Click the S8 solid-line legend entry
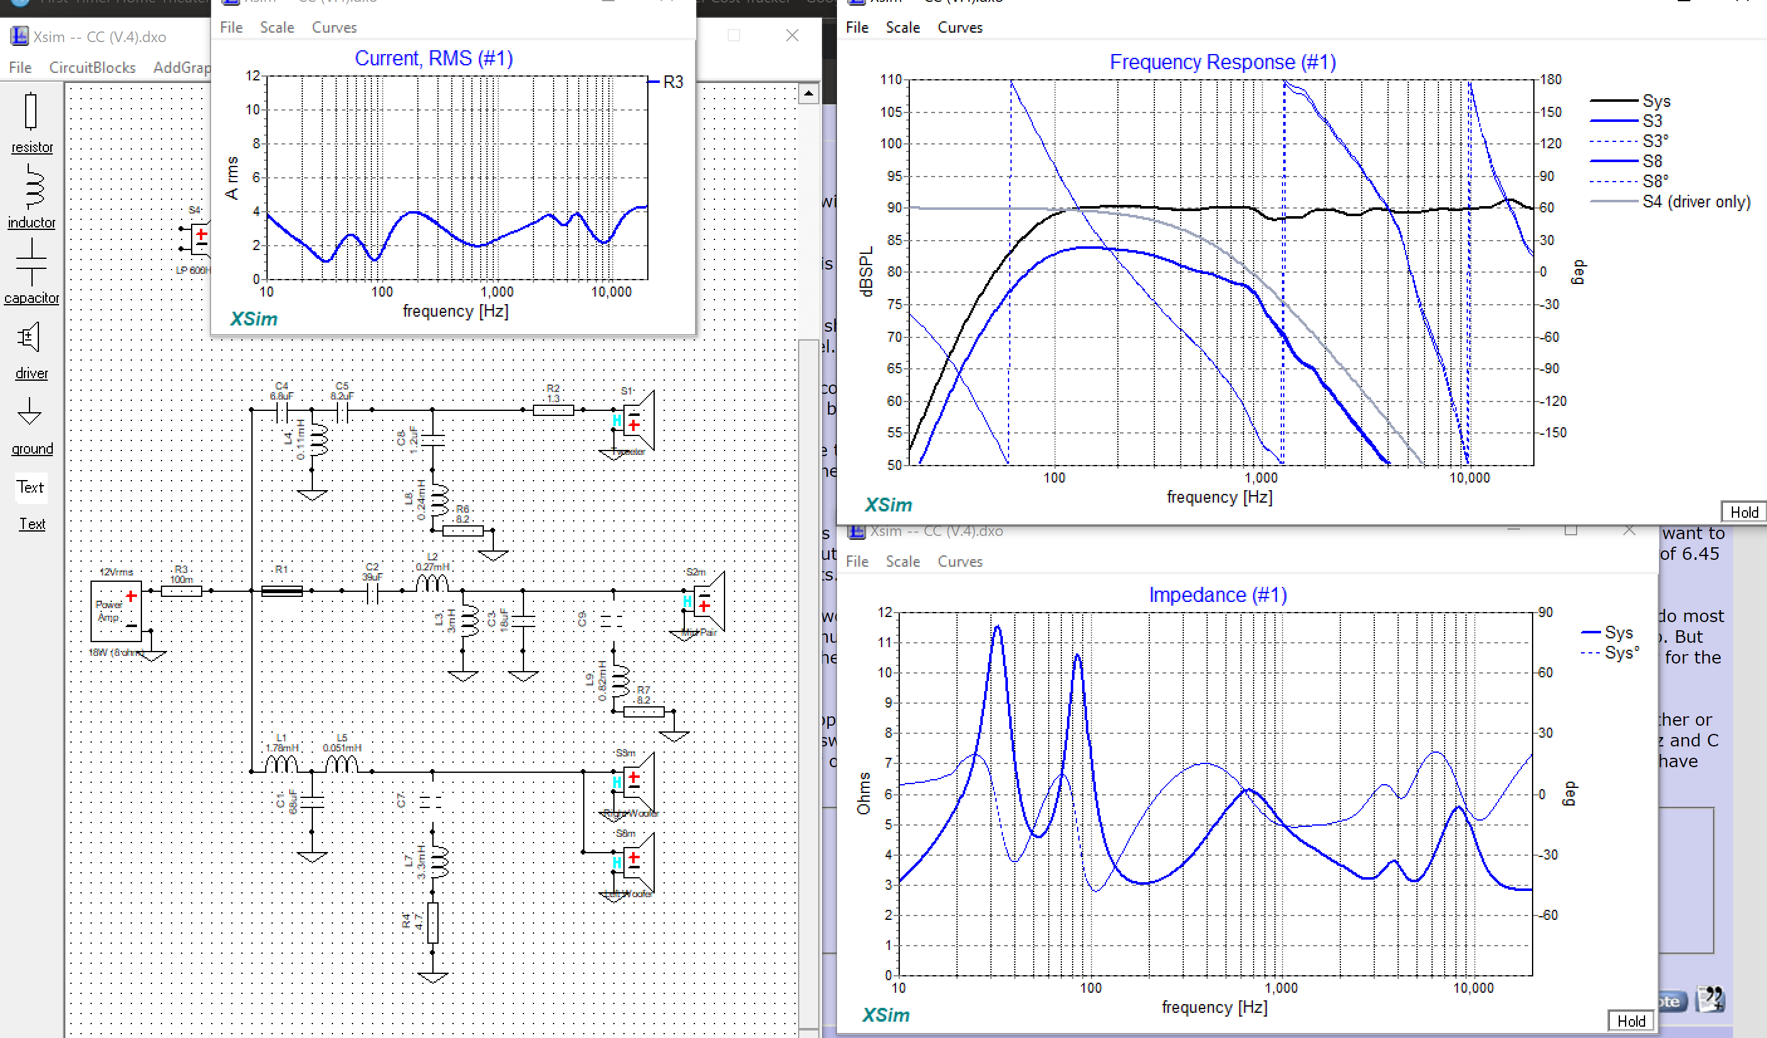Image resolution: width=1767 pixels, height=1038 pixels. click(1627, 161)
